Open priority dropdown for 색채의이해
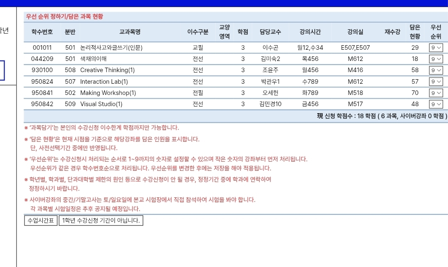 point(436,59)
